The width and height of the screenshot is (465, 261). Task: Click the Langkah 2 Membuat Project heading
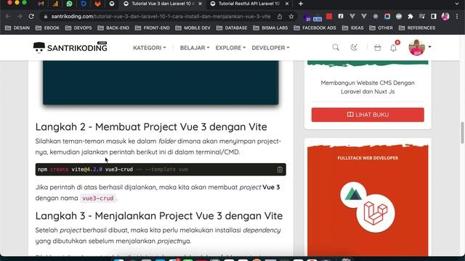(x=151, y=127)
